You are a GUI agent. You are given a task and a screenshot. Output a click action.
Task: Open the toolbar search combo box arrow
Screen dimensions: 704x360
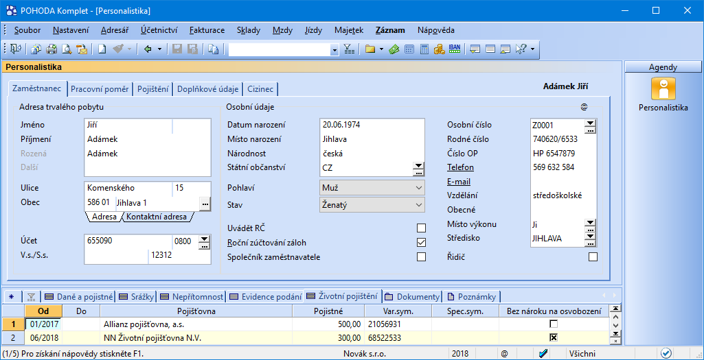334,50
